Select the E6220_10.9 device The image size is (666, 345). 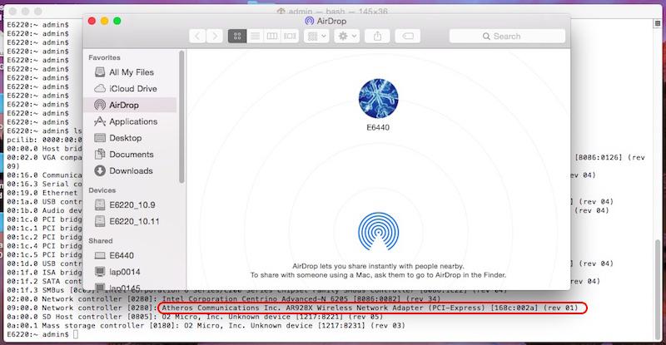pyautogui.click(x=134, y=205)
